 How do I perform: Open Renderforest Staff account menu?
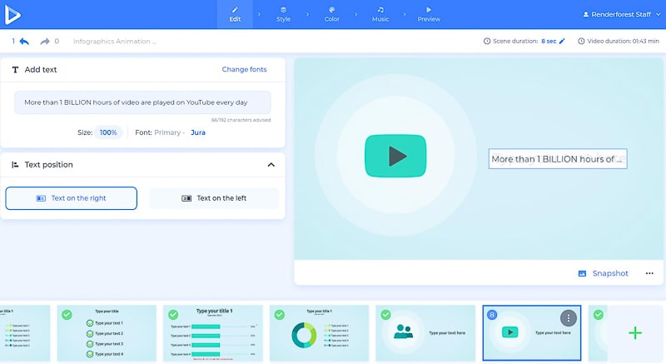[621, 14]
